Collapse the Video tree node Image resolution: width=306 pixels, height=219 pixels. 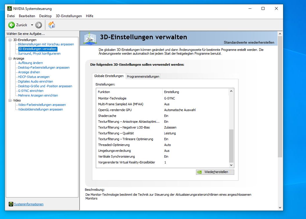10,100
